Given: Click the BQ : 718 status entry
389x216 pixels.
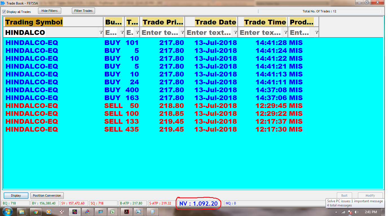Looking at the screenshot, I should (16, 203).
